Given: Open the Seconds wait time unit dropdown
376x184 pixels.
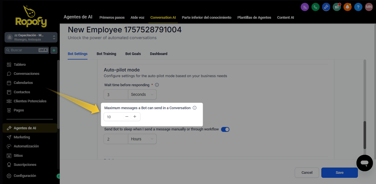Looking at the screenshot, I should (142, 94).
